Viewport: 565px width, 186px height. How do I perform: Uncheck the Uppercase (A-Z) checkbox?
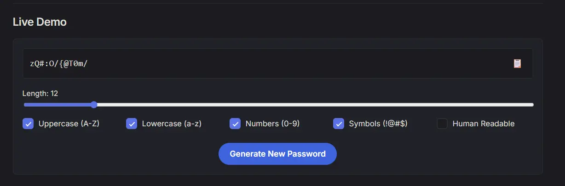coord(28,124)
